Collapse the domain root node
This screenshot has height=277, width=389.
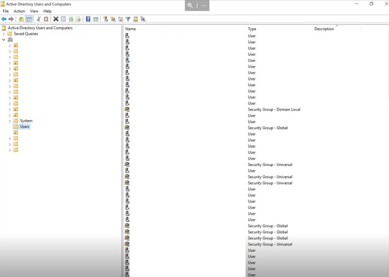3,39
